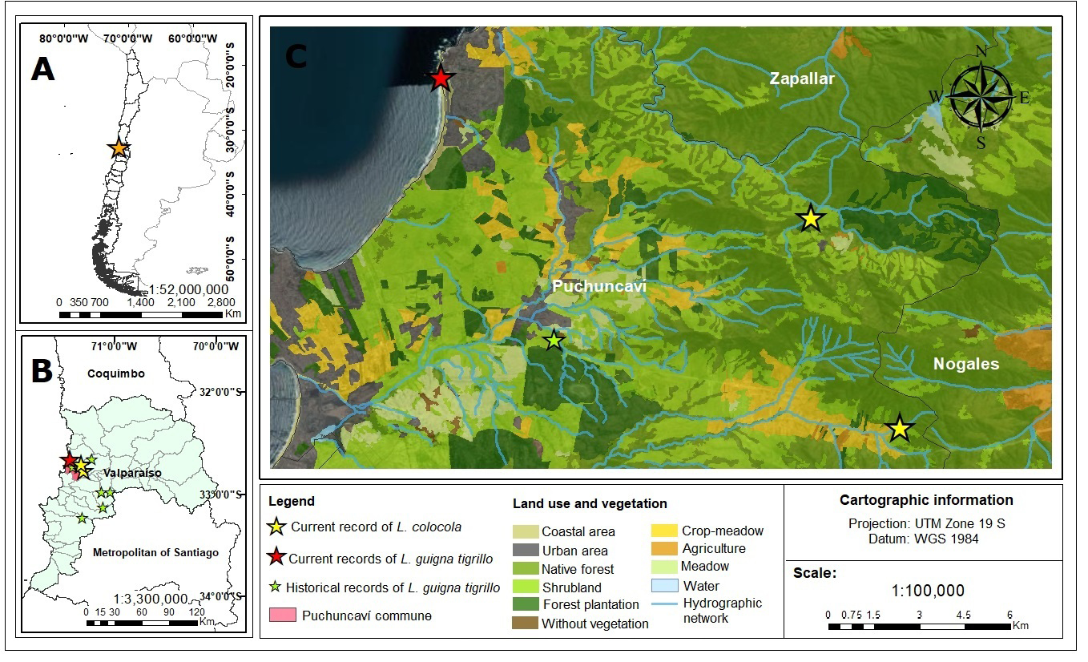
Task: Click the Historical records of L. guigna tigrillo text
Action: click(393, 587)
